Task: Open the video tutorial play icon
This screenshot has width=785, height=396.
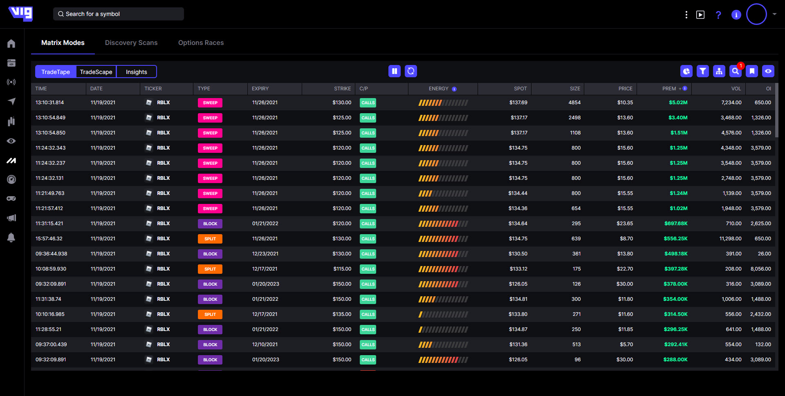Action: pos(700,15)
